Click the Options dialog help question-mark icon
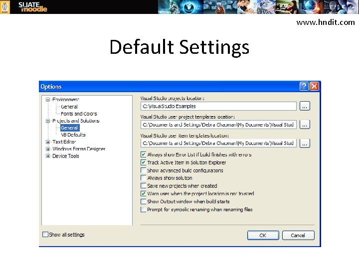Image resolution: width=359 pixels, height=269 pixels. click(x=304, y=86)
